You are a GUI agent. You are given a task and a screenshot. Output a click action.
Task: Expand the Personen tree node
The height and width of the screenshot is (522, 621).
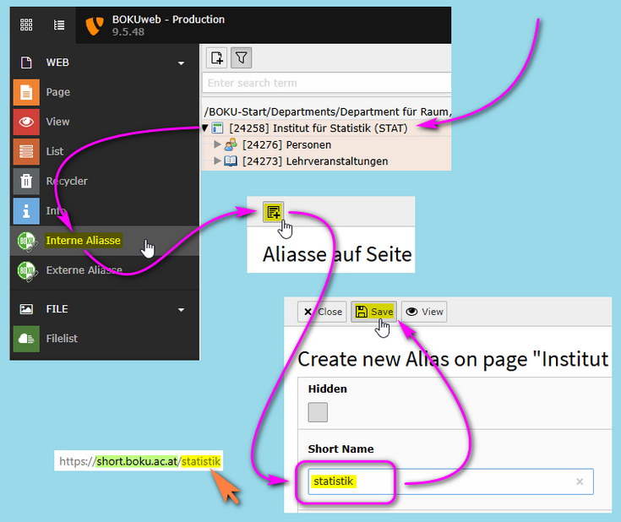pos(217,144)
